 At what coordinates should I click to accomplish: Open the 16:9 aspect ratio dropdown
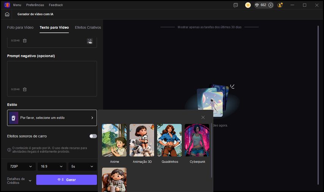coord(52,166)
